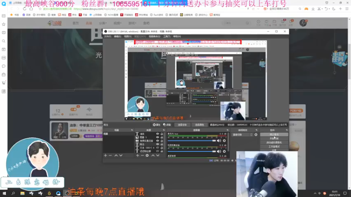Open browser downloads icon
The width and height of the screenshot is (351, 197).
[313, 9]
